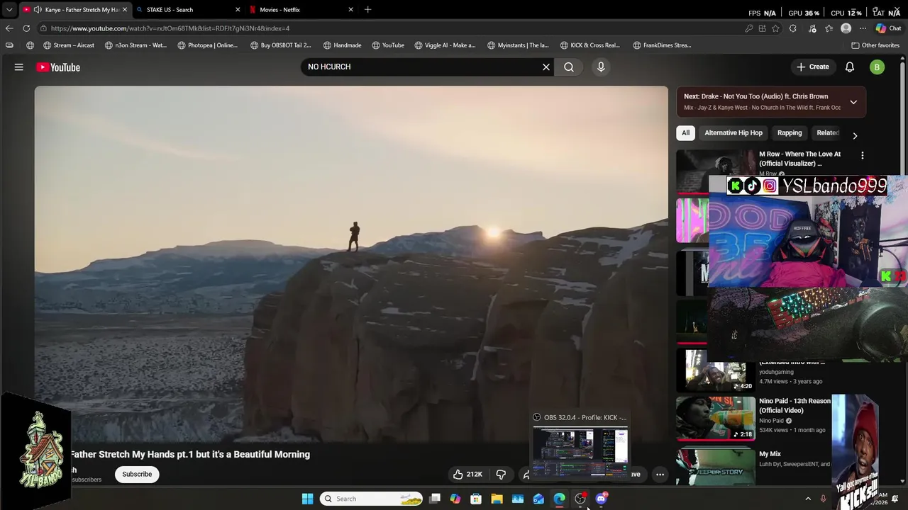Image resolution: width=908 pixels, height=510 pixels.
Task: Clear the search box with X
Action: 546,67
